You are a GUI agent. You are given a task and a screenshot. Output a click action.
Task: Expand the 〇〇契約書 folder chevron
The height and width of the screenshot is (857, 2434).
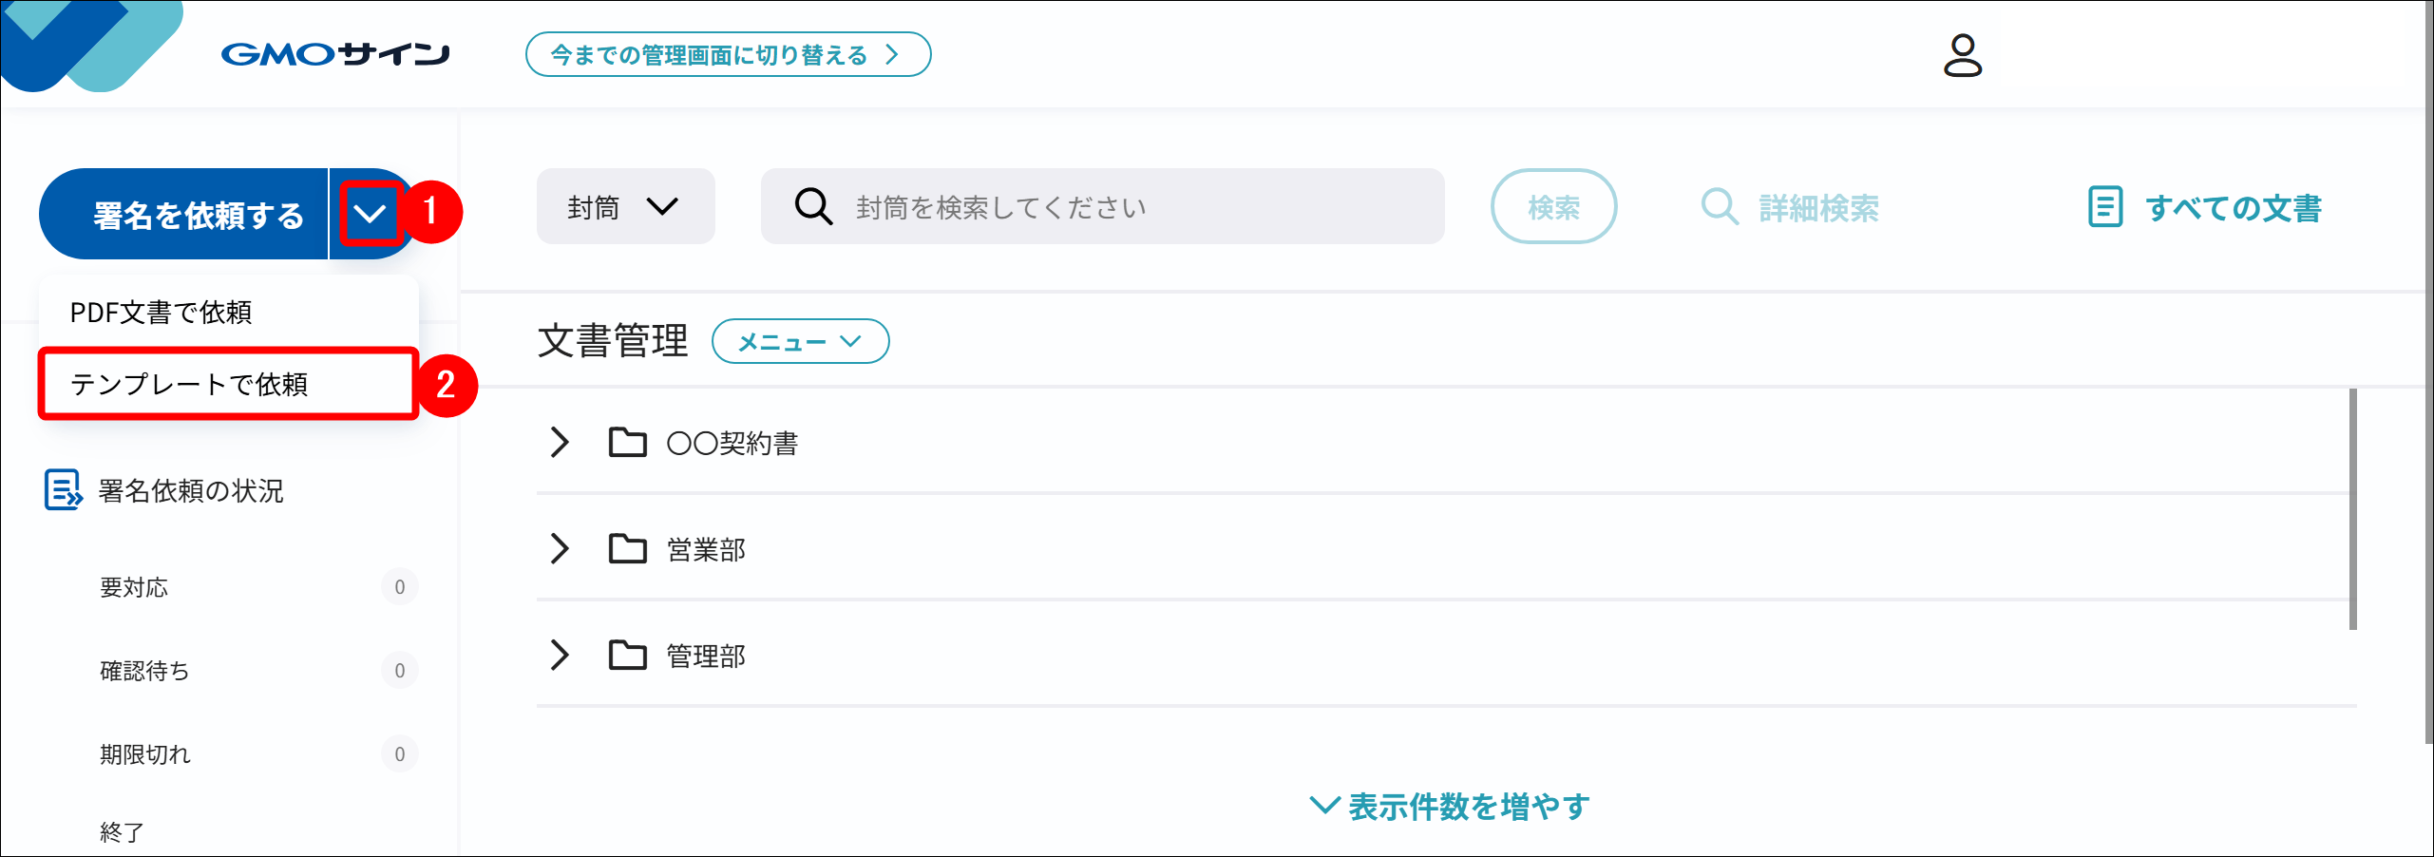(560, 442)
